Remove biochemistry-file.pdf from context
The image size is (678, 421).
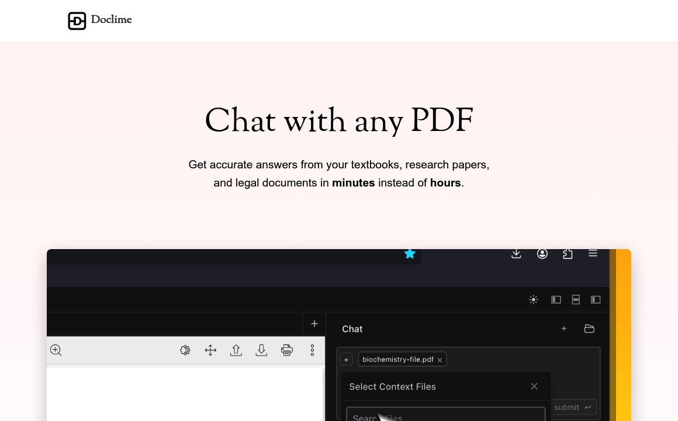click(440, 360)
